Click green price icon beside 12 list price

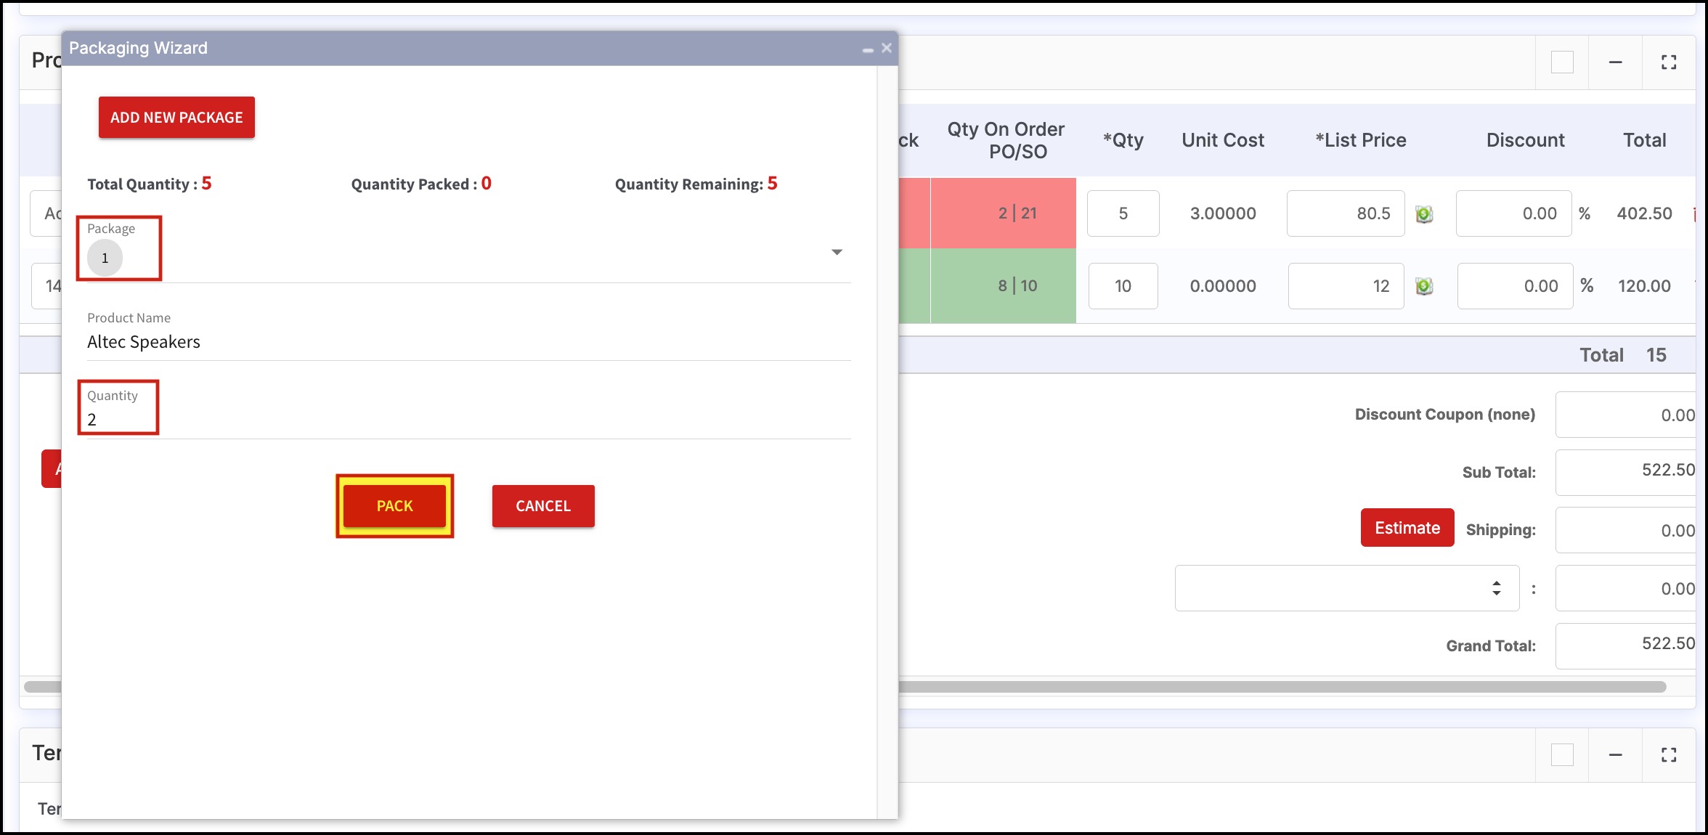[1424, 286]
